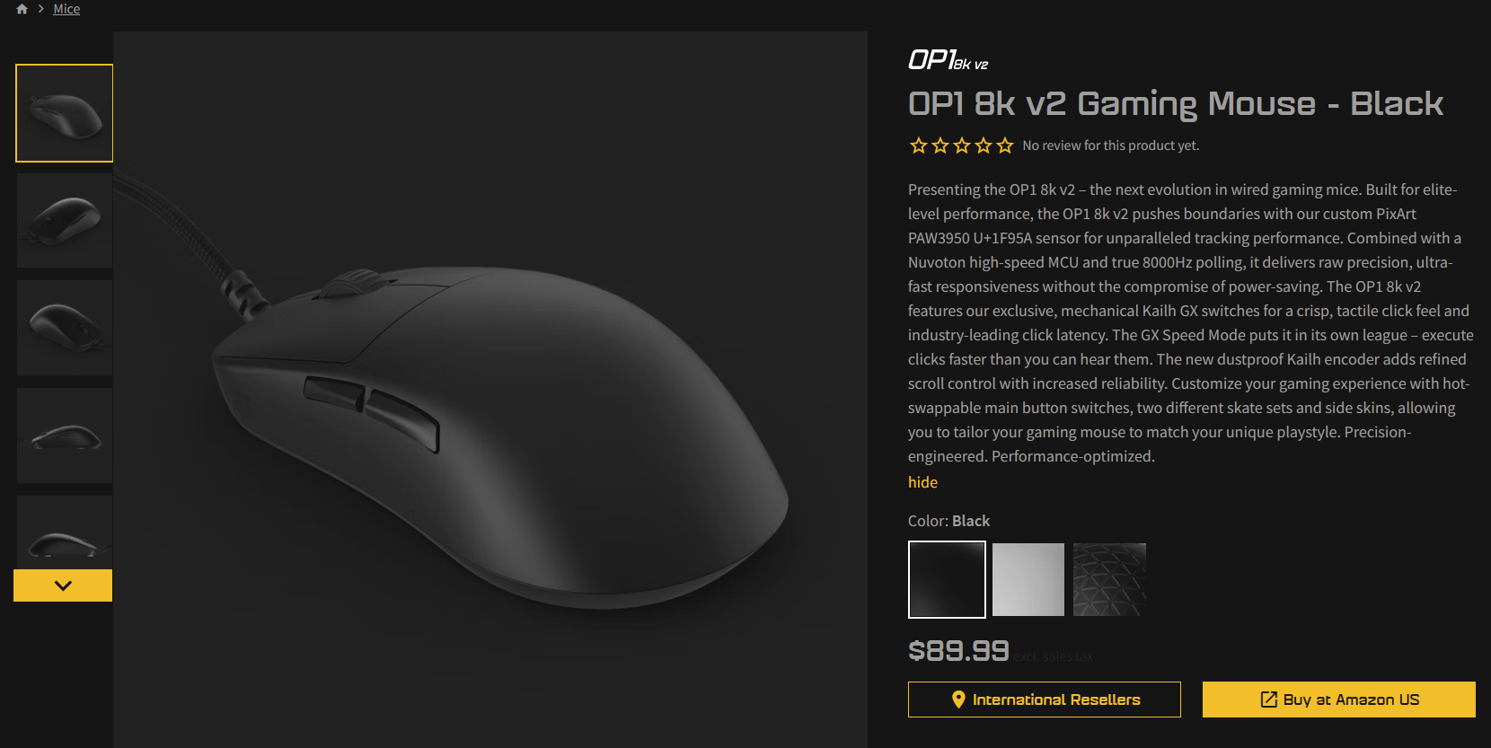
Task: Open the Mice breadcrumb link
Action: [x=66, y=9]
